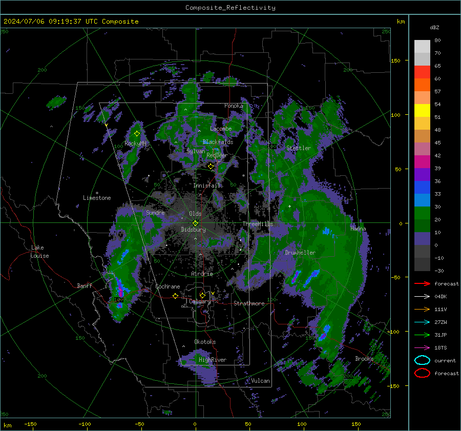Click the Banff town label
The image size is (461, 431).
pyautogui.click(x=85, y=286)
